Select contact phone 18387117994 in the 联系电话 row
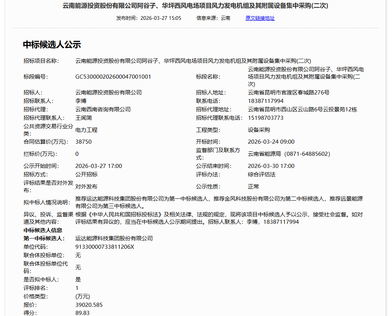The width and height of the screenshot is (392, 316). (x=266, y=101)
